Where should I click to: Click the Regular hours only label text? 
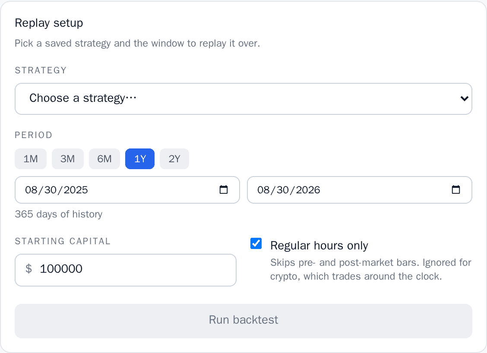[319, 246]
